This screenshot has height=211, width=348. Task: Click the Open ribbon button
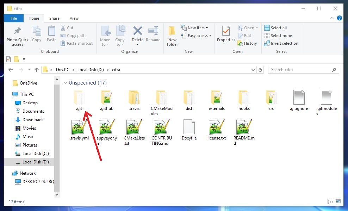click(x=248, y=28)
